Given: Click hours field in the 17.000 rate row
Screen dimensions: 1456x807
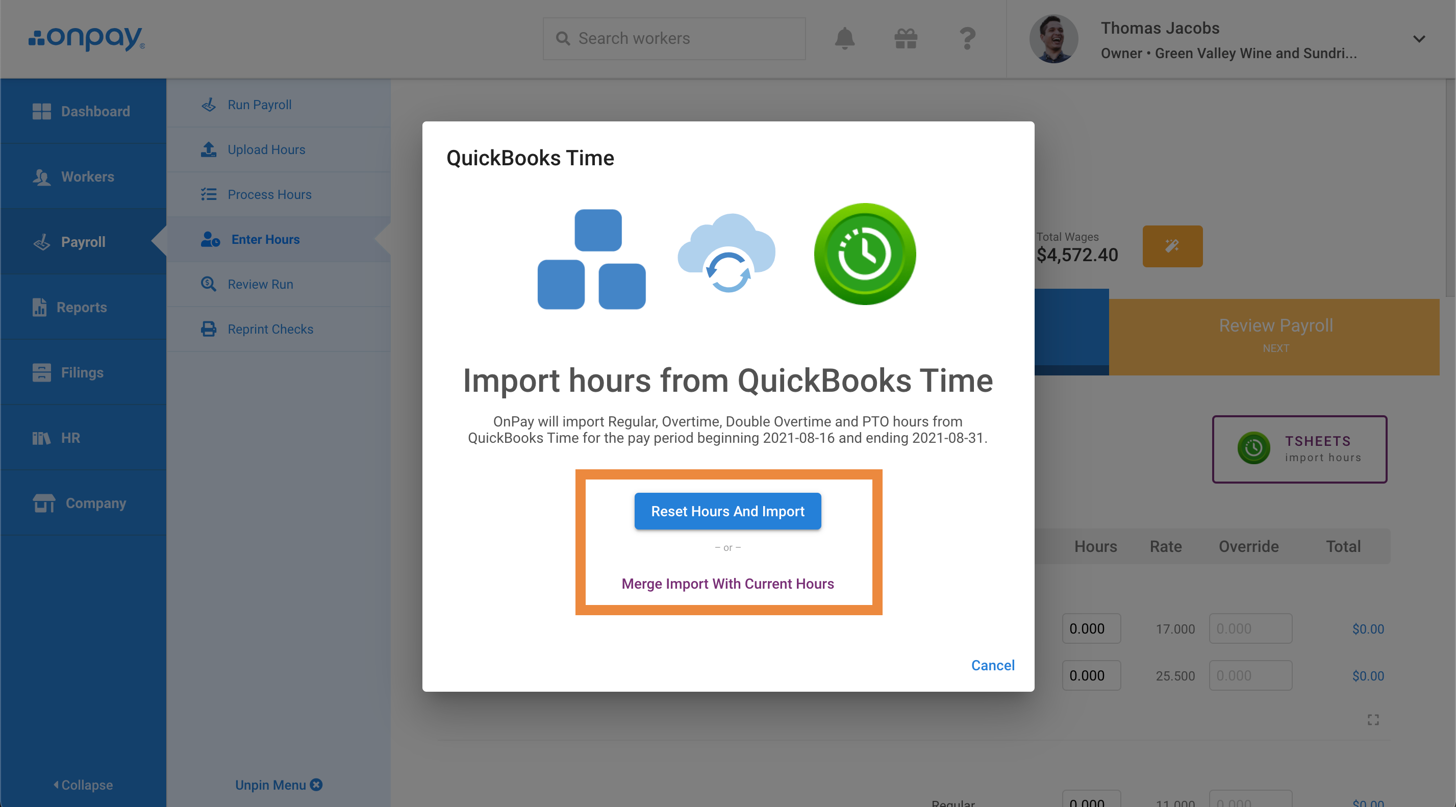Looking at the screenshot, I should [x=1091, y=628].
